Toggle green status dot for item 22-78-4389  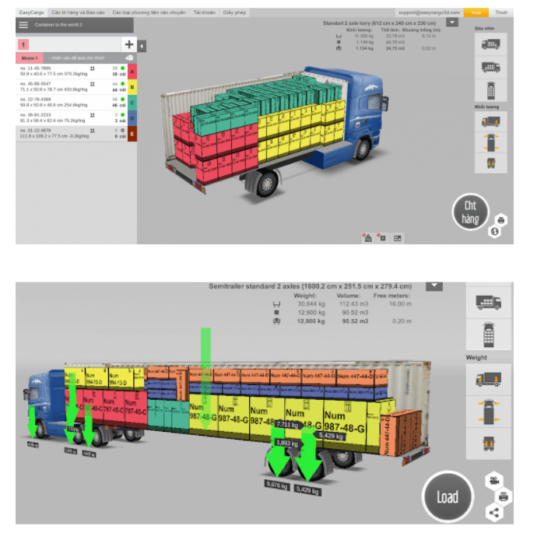coord(122,99)
